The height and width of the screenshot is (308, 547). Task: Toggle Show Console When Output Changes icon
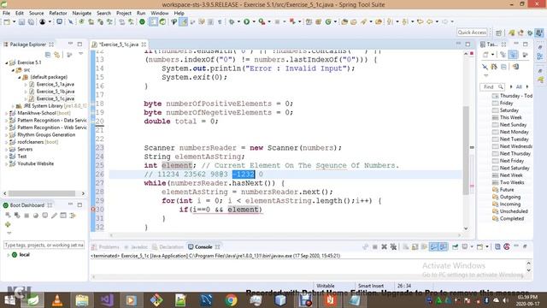[433, 247]
